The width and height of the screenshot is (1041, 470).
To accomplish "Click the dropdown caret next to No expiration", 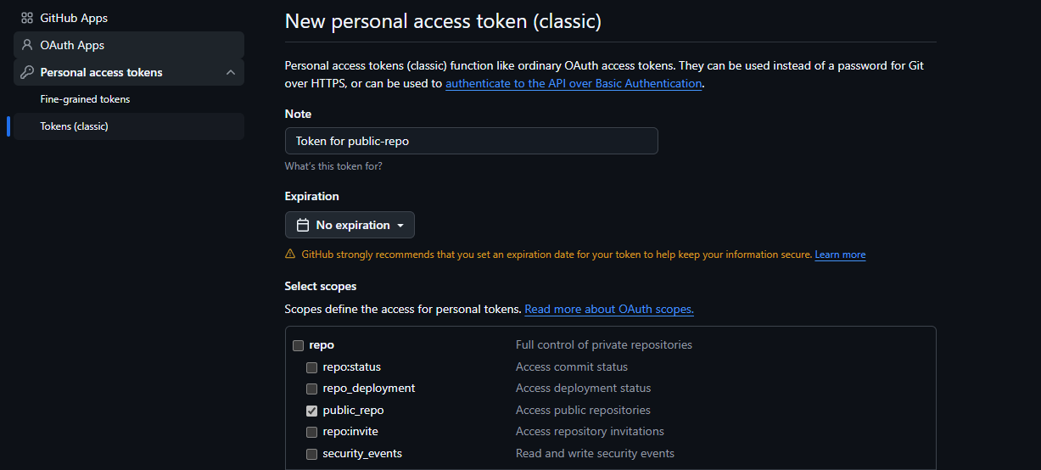I will pyautogui.click(x=400, y=226).
